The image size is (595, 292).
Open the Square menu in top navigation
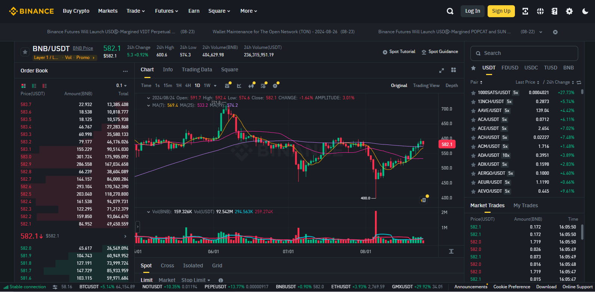(x=219, y=11)
